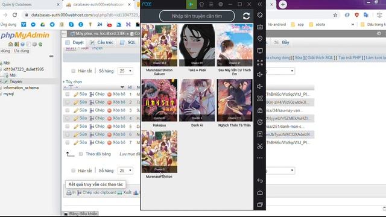Screen dimensions: 386x217
Task: Click phpMyAdmin home icon
Action: [x=10, y=44]
